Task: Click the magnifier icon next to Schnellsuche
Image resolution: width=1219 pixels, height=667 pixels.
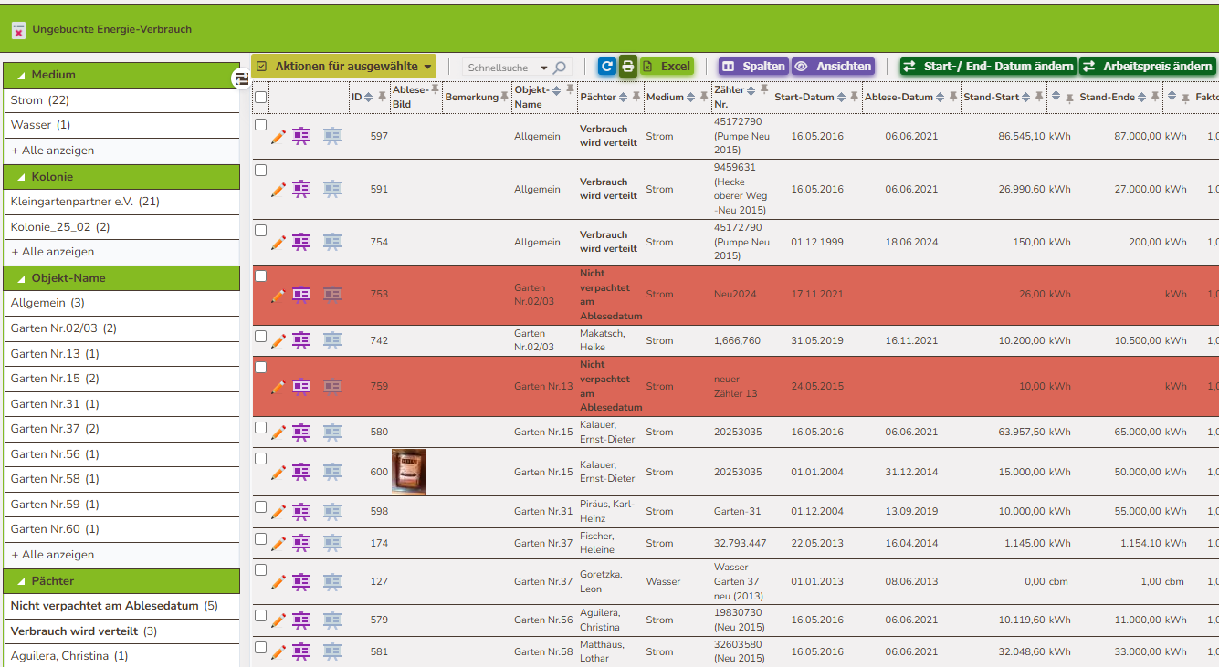Action: point(560,68)
